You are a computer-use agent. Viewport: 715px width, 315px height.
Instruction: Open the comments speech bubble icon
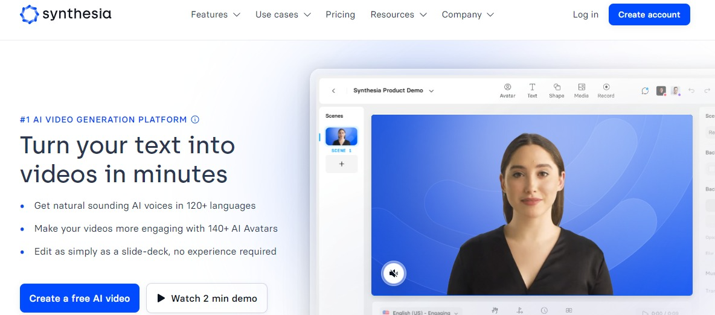pos(645,91)
